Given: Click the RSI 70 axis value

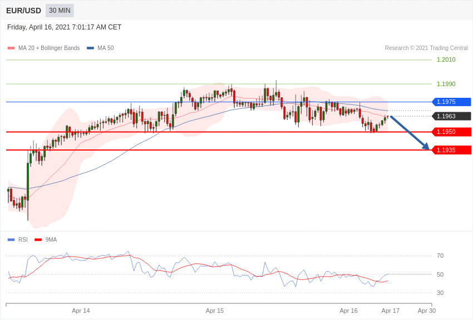Looking at the screenshot, I should [440, 256].
